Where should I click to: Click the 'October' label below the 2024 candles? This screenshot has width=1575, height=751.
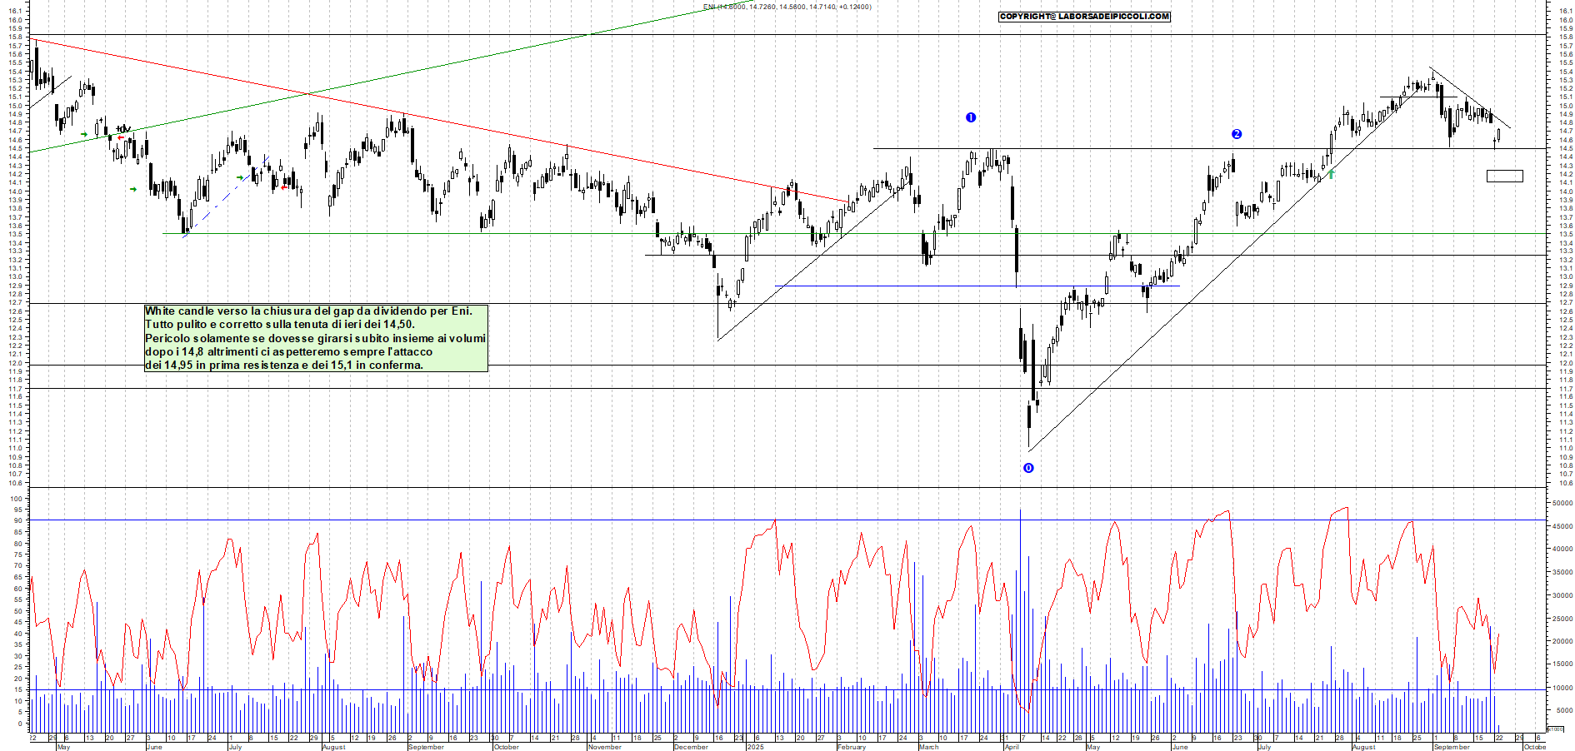click(507, 747)
